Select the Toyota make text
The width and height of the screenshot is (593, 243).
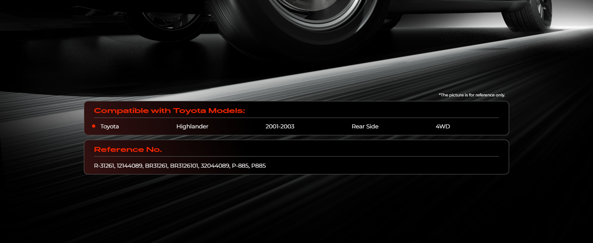pos(110,126)
